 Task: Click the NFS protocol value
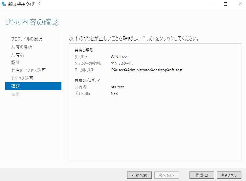(114, 94)
